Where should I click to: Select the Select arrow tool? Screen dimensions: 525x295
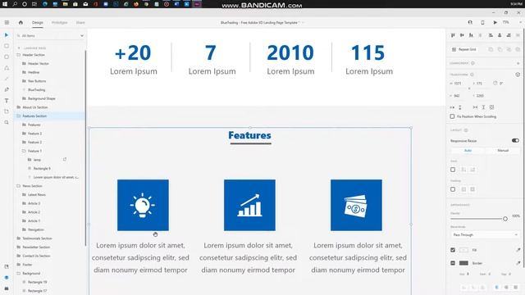7,35
